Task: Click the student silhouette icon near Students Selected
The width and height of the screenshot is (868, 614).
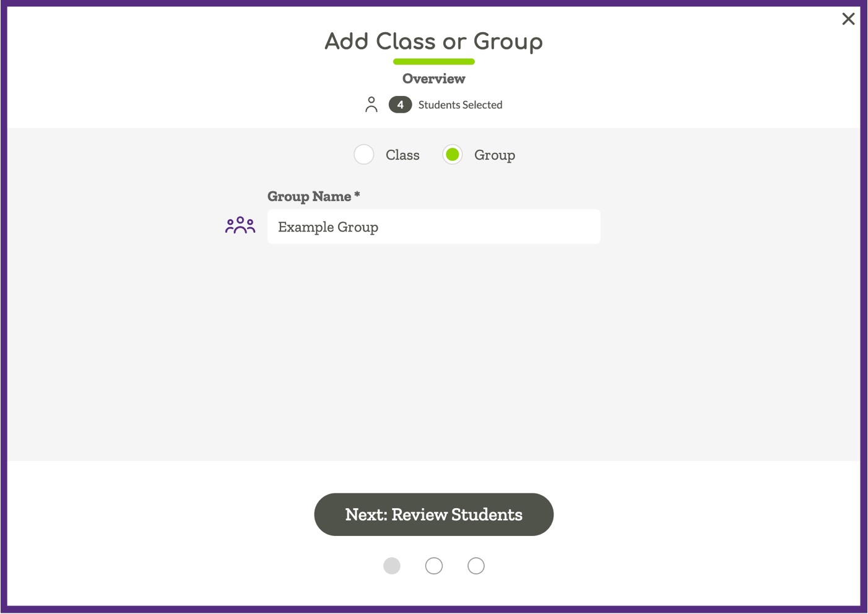Action: coord(372,104)
